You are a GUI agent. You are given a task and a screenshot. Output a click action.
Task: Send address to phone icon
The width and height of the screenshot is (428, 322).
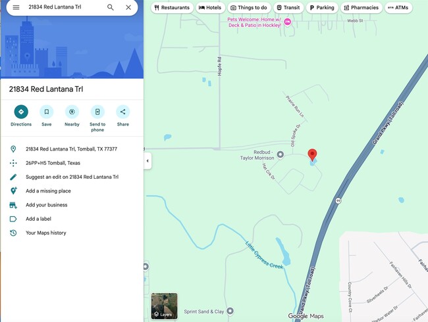click(x=97, y=112)
